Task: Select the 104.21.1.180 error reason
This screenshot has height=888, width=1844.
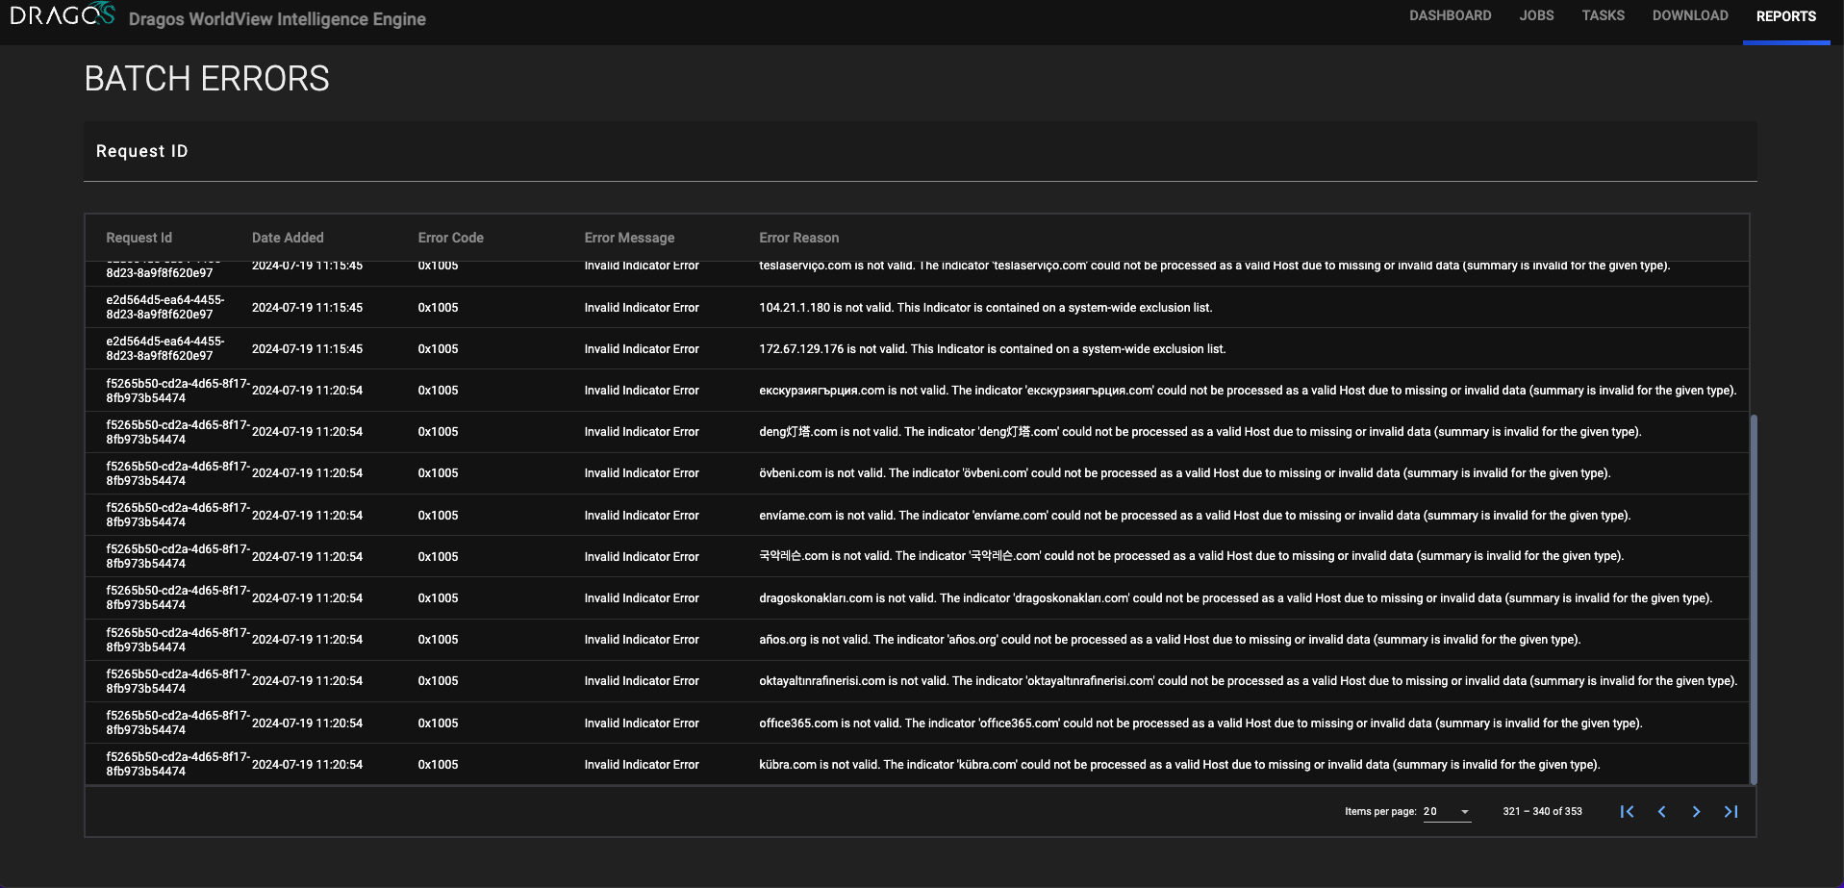Action: [985, 308]
